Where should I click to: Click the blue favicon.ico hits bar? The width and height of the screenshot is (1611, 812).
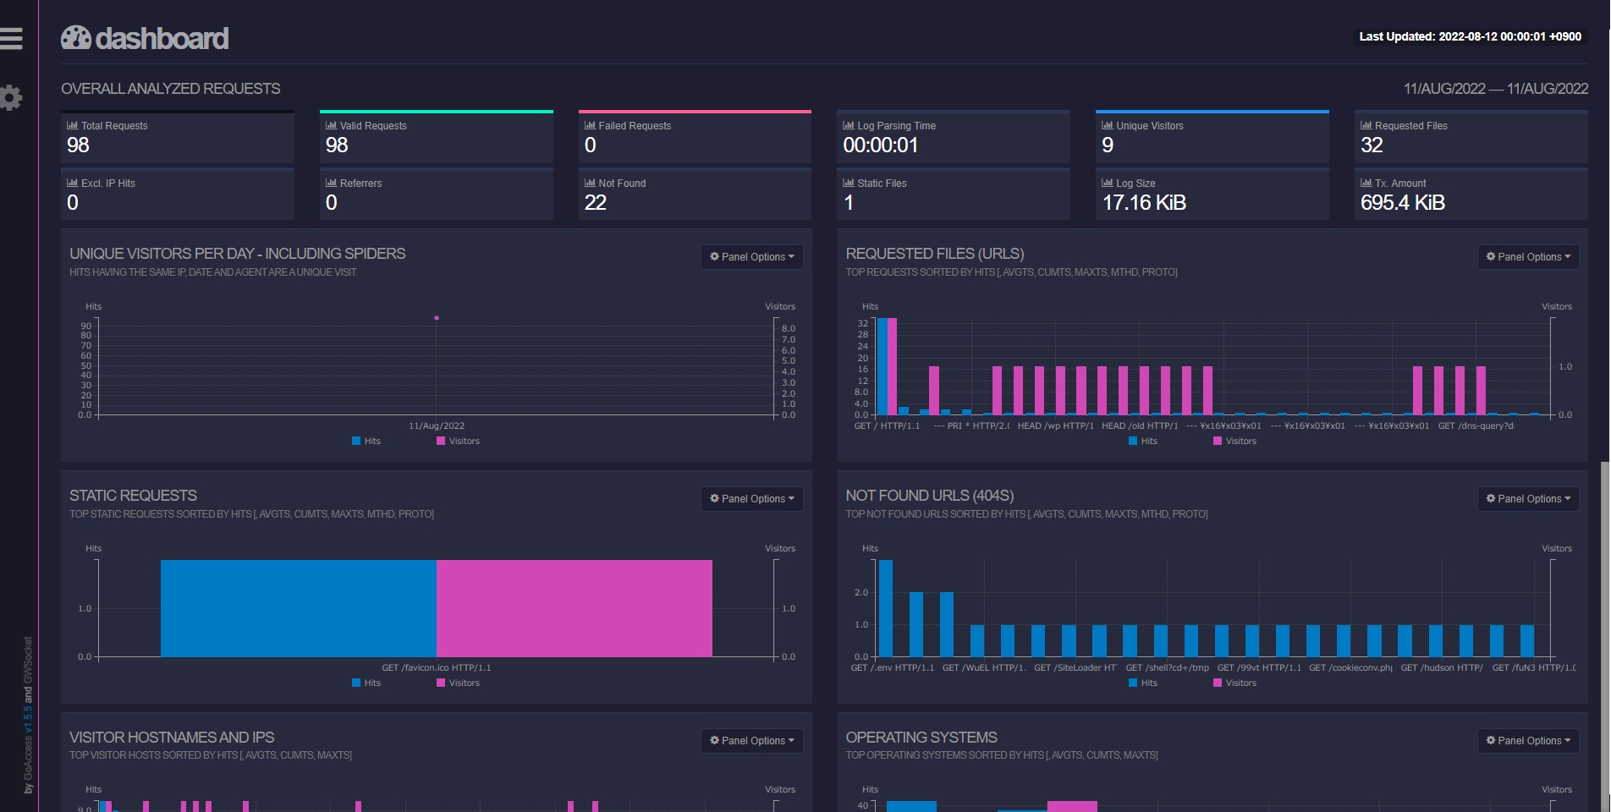click(x=298, y=608)
